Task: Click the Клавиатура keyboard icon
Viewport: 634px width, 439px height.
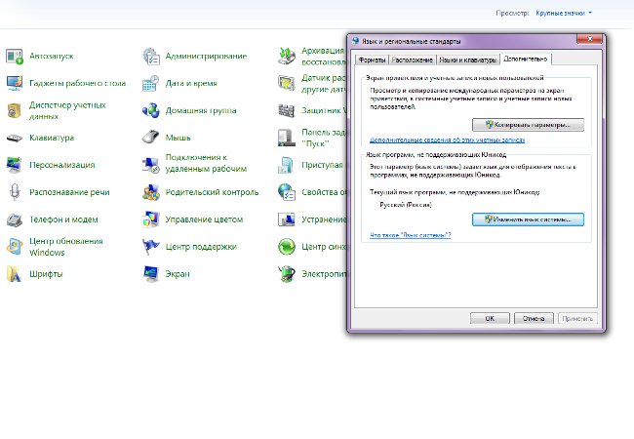Action: click(x=15, y=138)
